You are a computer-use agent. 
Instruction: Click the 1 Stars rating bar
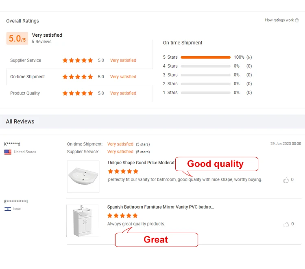tap(205, 93)
